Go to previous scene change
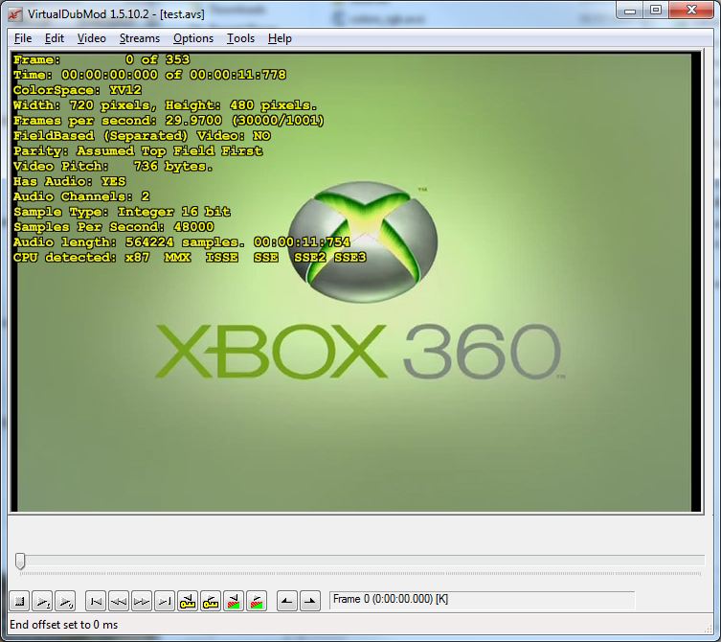The height and width of the screenshot is (642, 721). click(234, 601)
